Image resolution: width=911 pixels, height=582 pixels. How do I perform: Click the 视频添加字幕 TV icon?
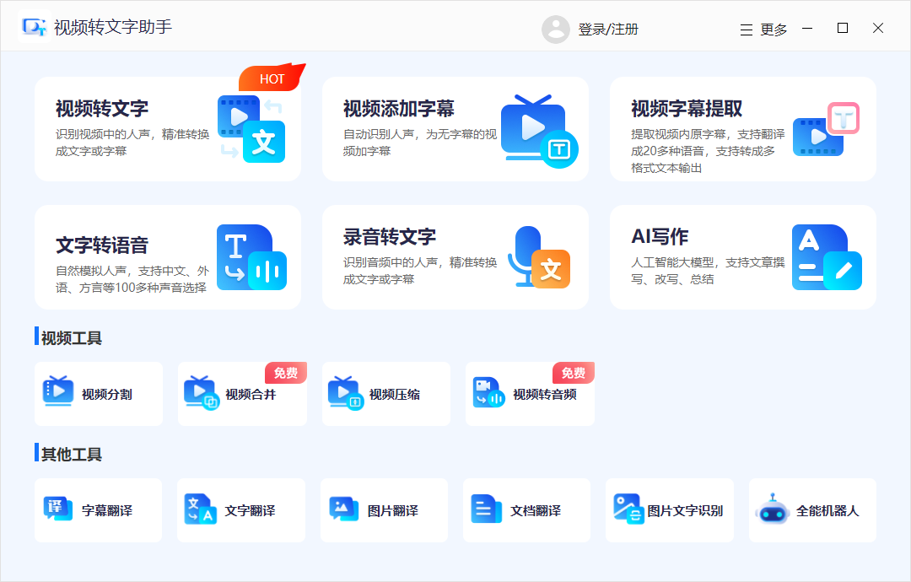pyautogui.click(x=539, y=132)
